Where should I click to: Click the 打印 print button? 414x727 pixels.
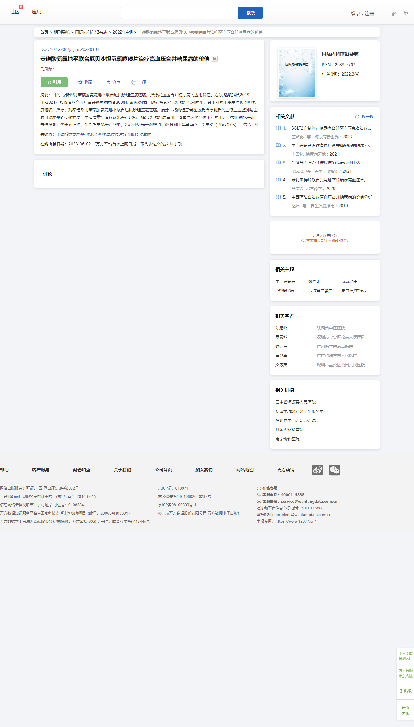(139, 82)
